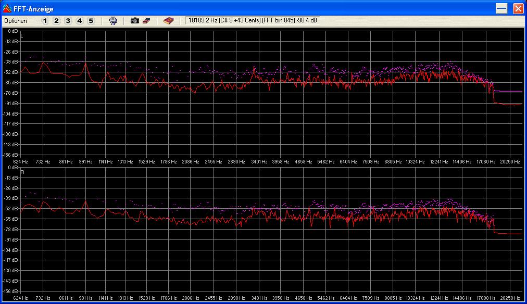Click the 991 Hz axis label under the left channel graph
The image size is (527, 304).
(86, 161)
